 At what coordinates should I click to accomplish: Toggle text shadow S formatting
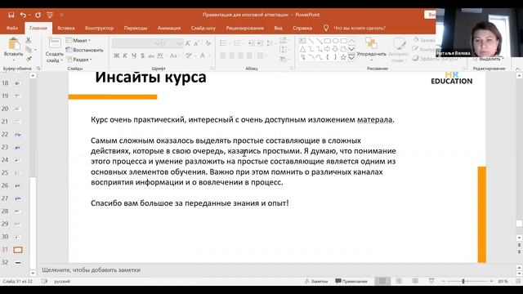pos(142,56)
